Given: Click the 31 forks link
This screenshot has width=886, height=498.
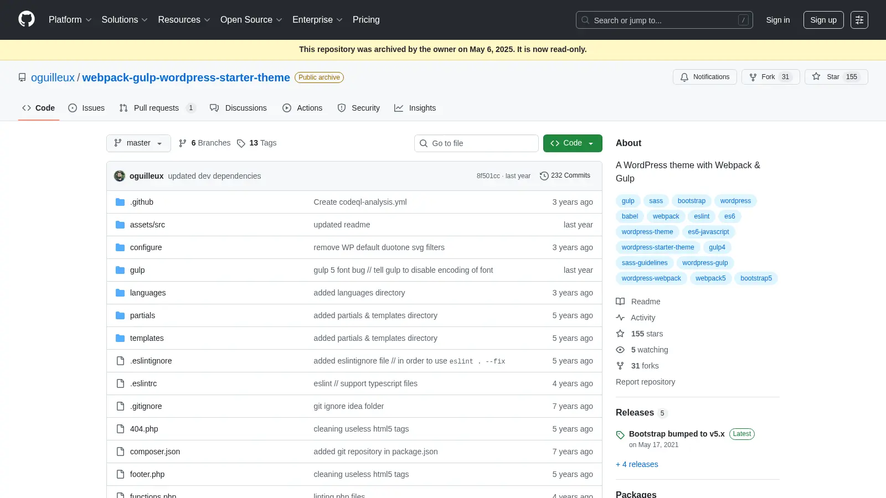Looking at the screenshot, I should (645, 366).
